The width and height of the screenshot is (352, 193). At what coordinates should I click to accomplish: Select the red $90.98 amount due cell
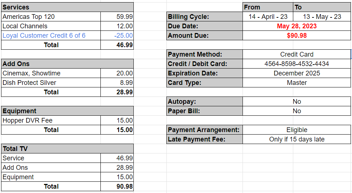(x=297, y=36)
